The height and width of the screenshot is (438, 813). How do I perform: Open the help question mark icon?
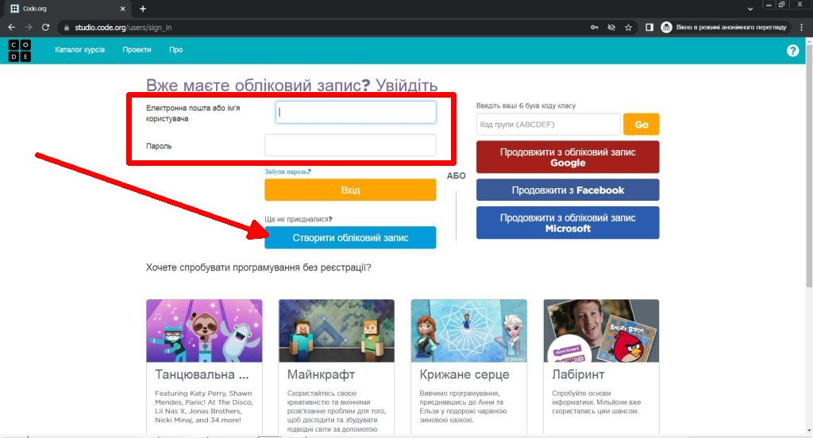(x=792, y=50)
